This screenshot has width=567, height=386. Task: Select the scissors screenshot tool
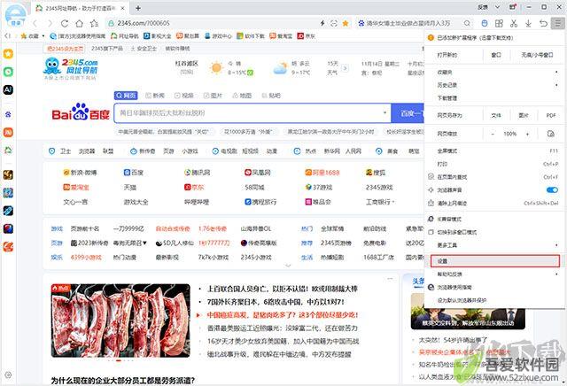pos(514,23)
